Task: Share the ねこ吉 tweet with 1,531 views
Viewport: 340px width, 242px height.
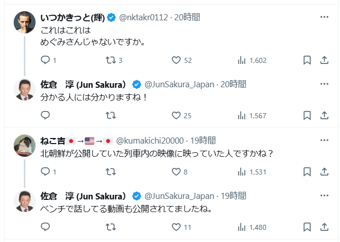Action: pyautogui.click(x=324, y=171)
